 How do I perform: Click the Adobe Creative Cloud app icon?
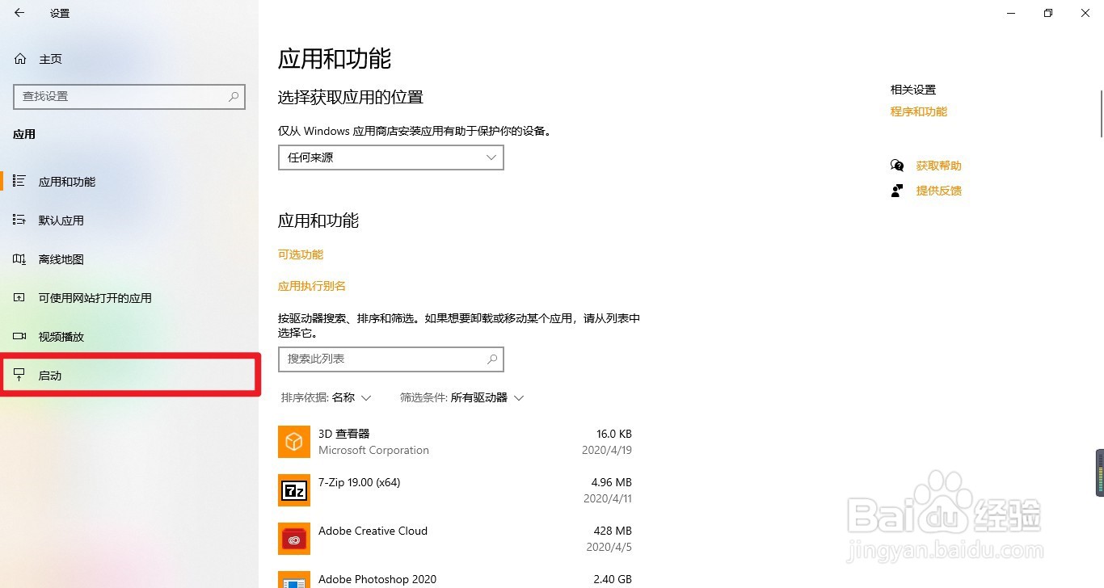point(293,539)
